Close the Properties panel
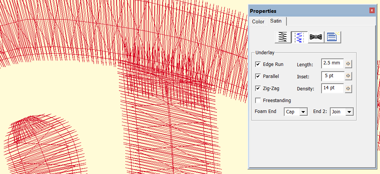The image size is (380, 174). [372, 11]
